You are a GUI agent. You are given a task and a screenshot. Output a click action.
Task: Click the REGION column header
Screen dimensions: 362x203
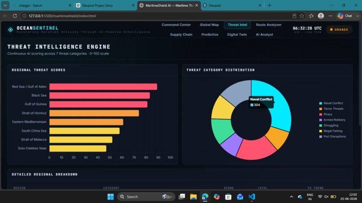pos(19,188)
